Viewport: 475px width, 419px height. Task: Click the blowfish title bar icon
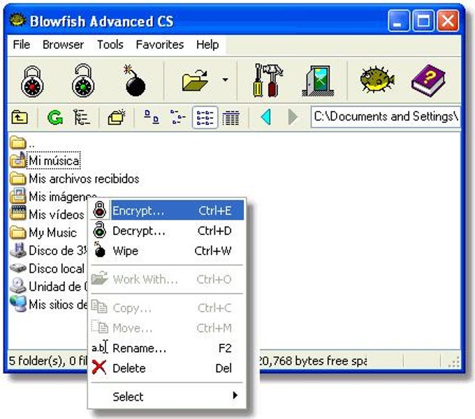17,20
